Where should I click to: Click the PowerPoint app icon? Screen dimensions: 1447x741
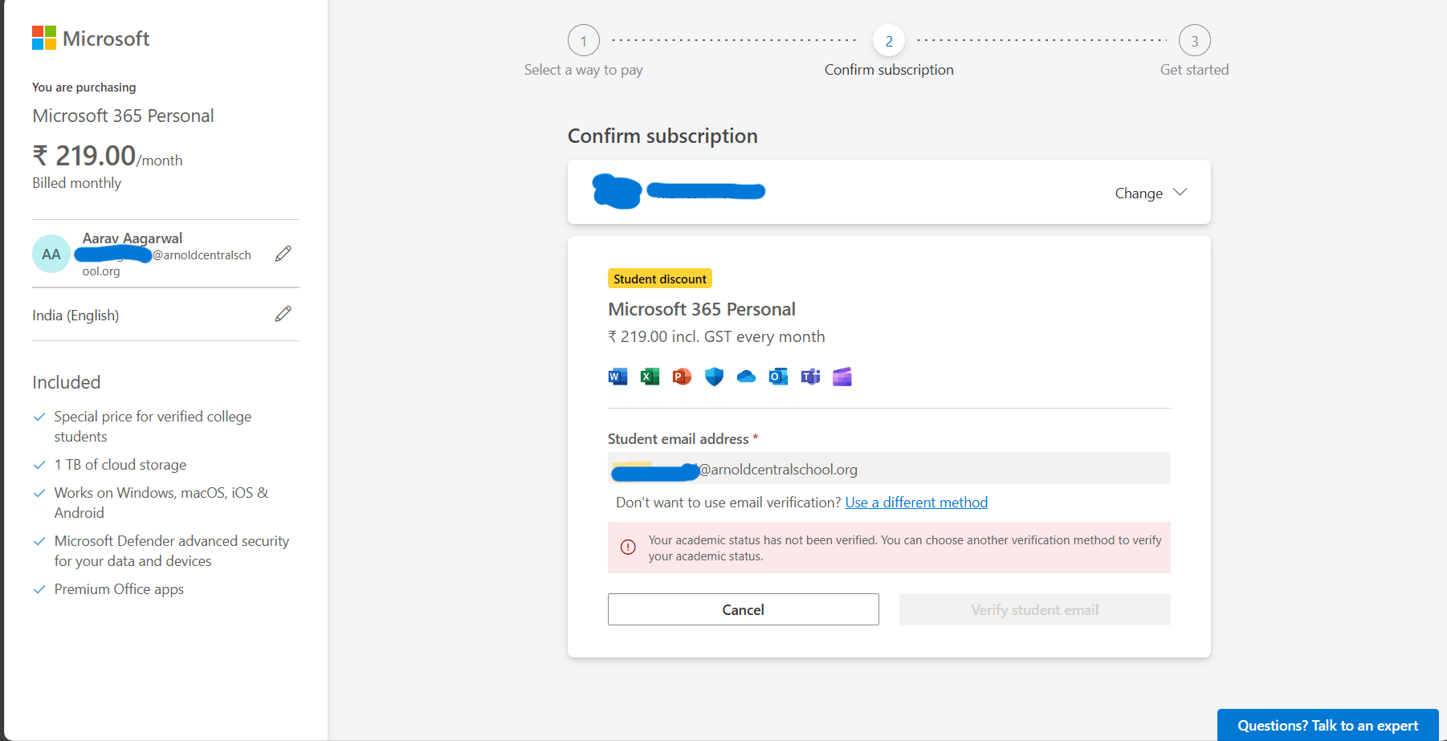pyautogui.click(x=682, y=377)
